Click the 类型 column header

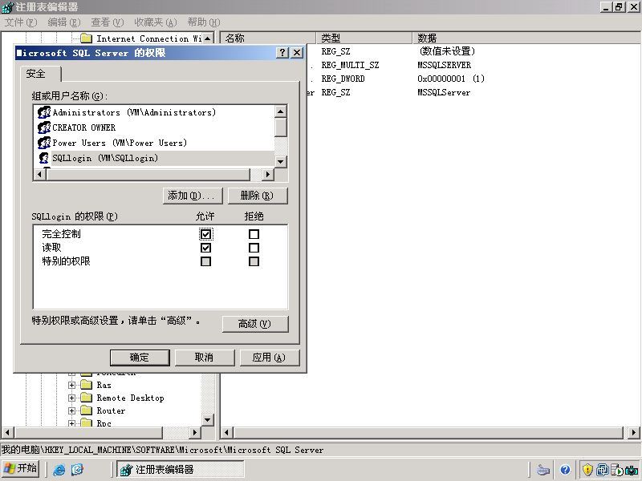tap(364, 38)
